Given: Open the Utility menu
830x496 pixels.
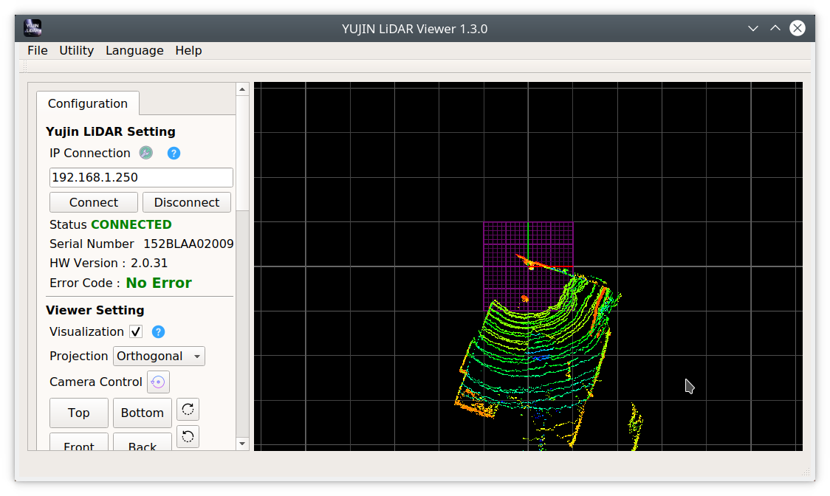Looking at the screenshot, I should coord(76,50).
